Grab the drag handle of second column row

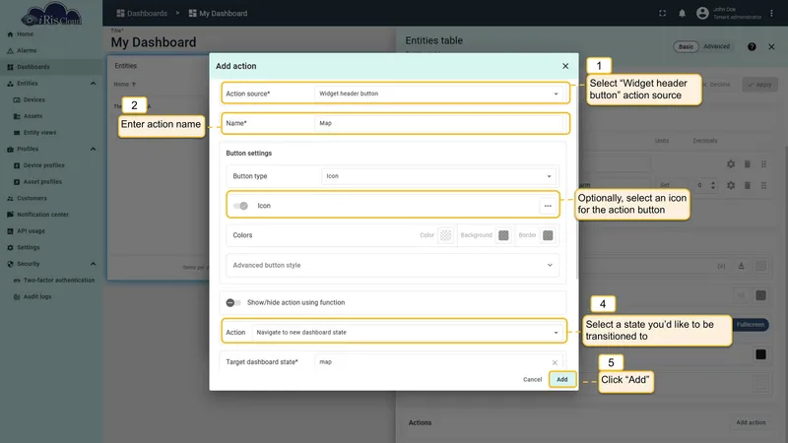click(764, 185)
